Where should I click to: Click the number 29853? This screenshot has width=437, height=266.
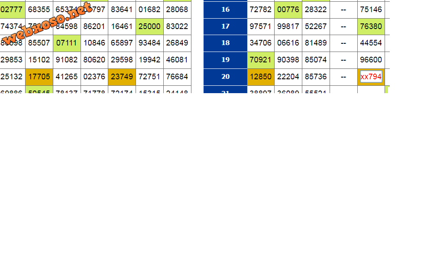coord(11,60)
